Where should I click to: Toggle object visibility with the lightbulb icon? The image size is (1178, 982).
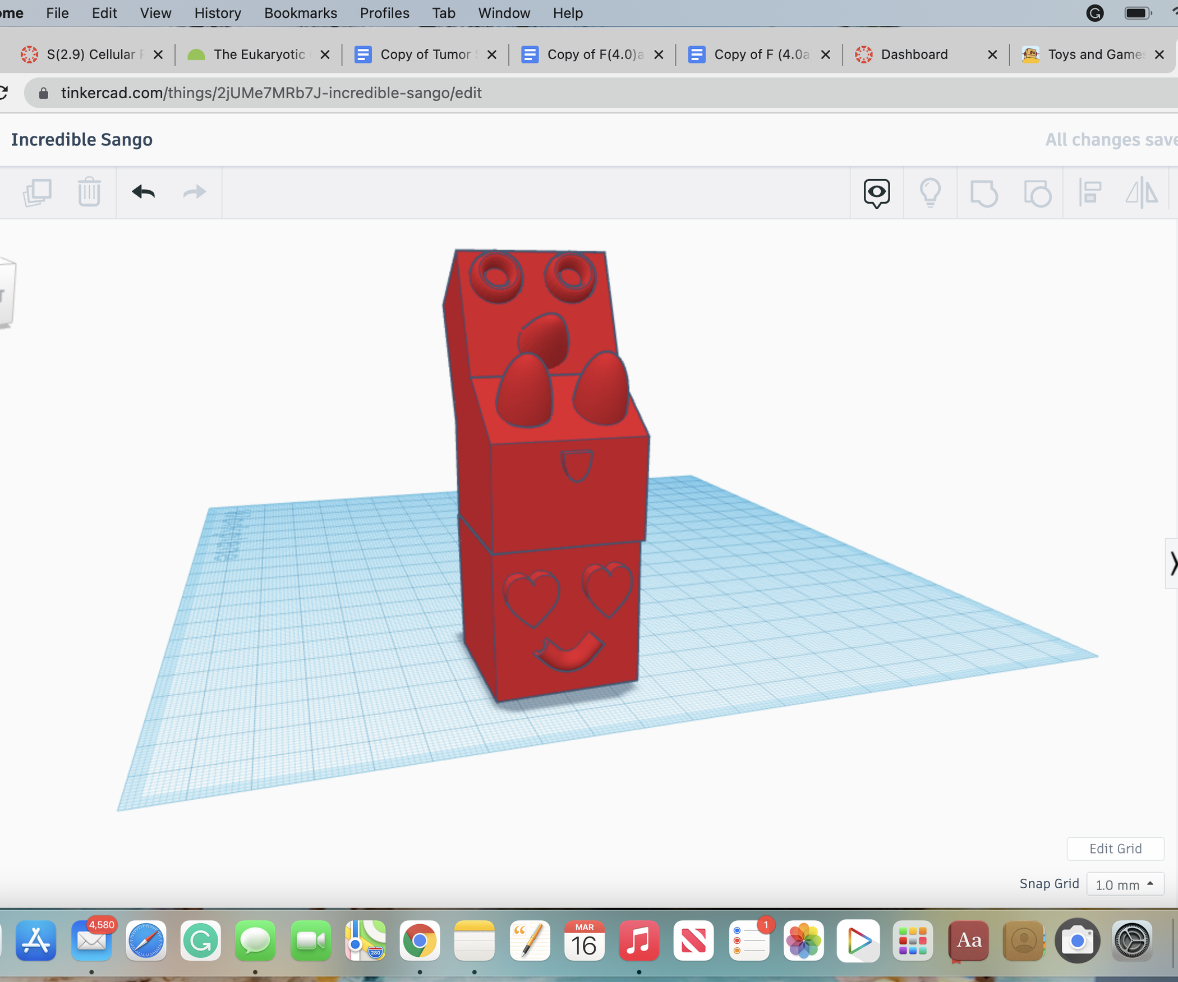(x=930, y=192)
